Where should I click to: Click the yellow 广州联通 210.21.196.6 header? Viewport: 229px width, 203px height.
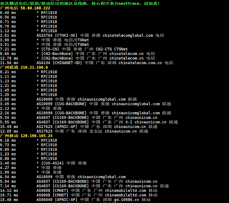tap(24, 67)
